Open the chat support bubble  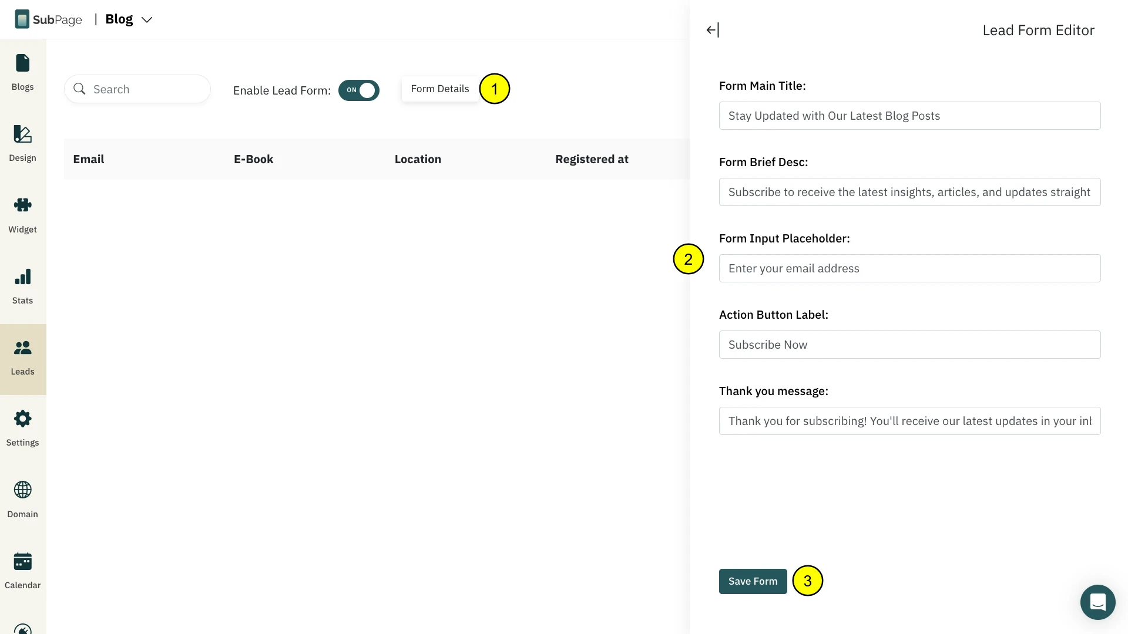pyautogui.click(x=1097, y=602)
